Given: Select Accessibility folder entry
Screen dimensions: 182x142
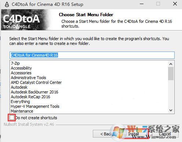Looking at the screenshot, I should [x=21, y=68].
